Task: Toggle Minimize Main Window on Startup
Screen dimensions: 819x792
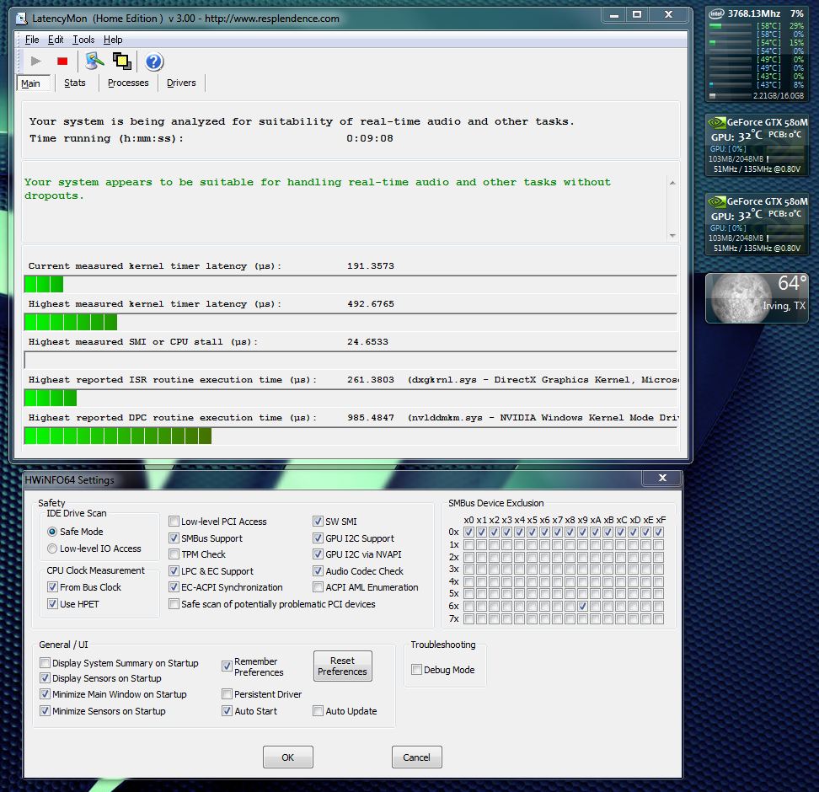Action: coord(45,694)
